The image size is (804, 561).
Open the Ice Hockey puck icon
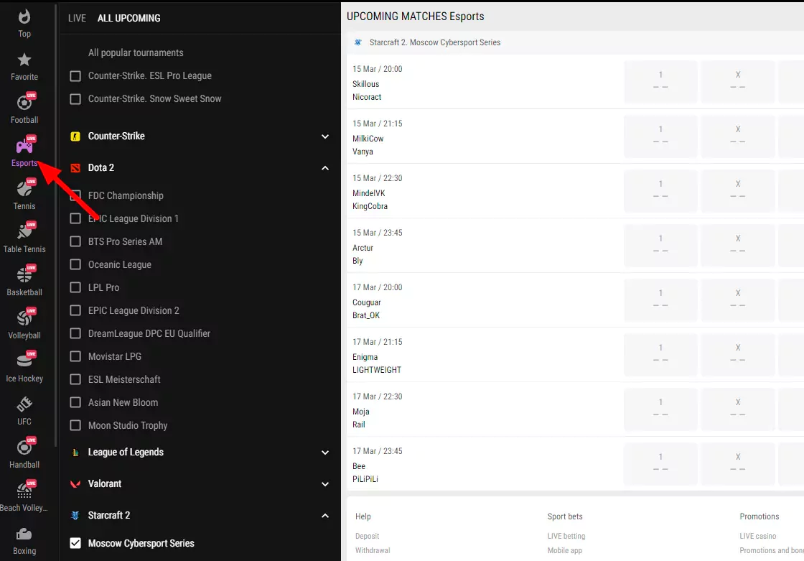click(24, 362)
